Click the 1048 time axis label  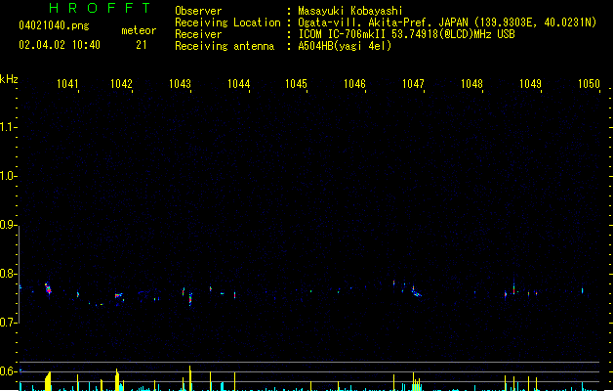pyautogui.click(x=471, y=84)
